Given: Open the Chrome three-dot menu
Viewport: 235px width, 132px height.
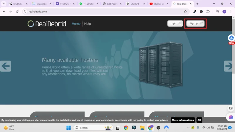Looking at the screenshot, I should pos(231,11).
